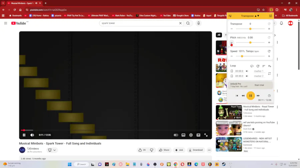Screen dimensions: 300x168
Task: Open Royal Tower recommended video thumbnail
Action: (x=229, y=112)
